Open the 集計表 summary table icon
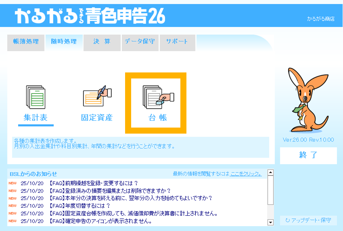The width and height of the screenshot is (343, 231). coord(36,97)
